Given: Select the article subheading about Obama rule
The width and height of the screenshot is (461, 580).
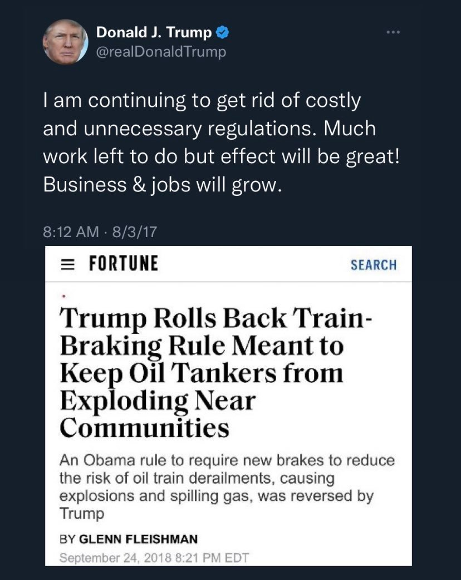Looking at the screenshot, I should tap(227, 486).
